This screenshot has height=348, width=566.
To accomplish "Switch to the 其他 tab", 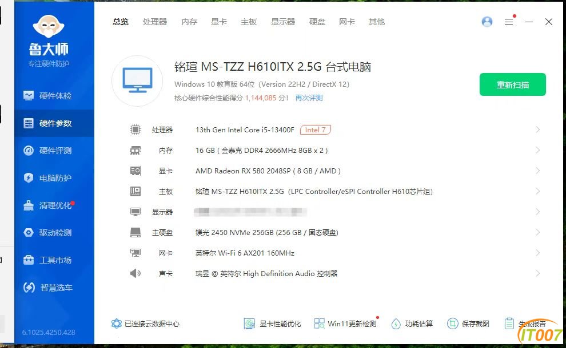I will tap(377, 22).
